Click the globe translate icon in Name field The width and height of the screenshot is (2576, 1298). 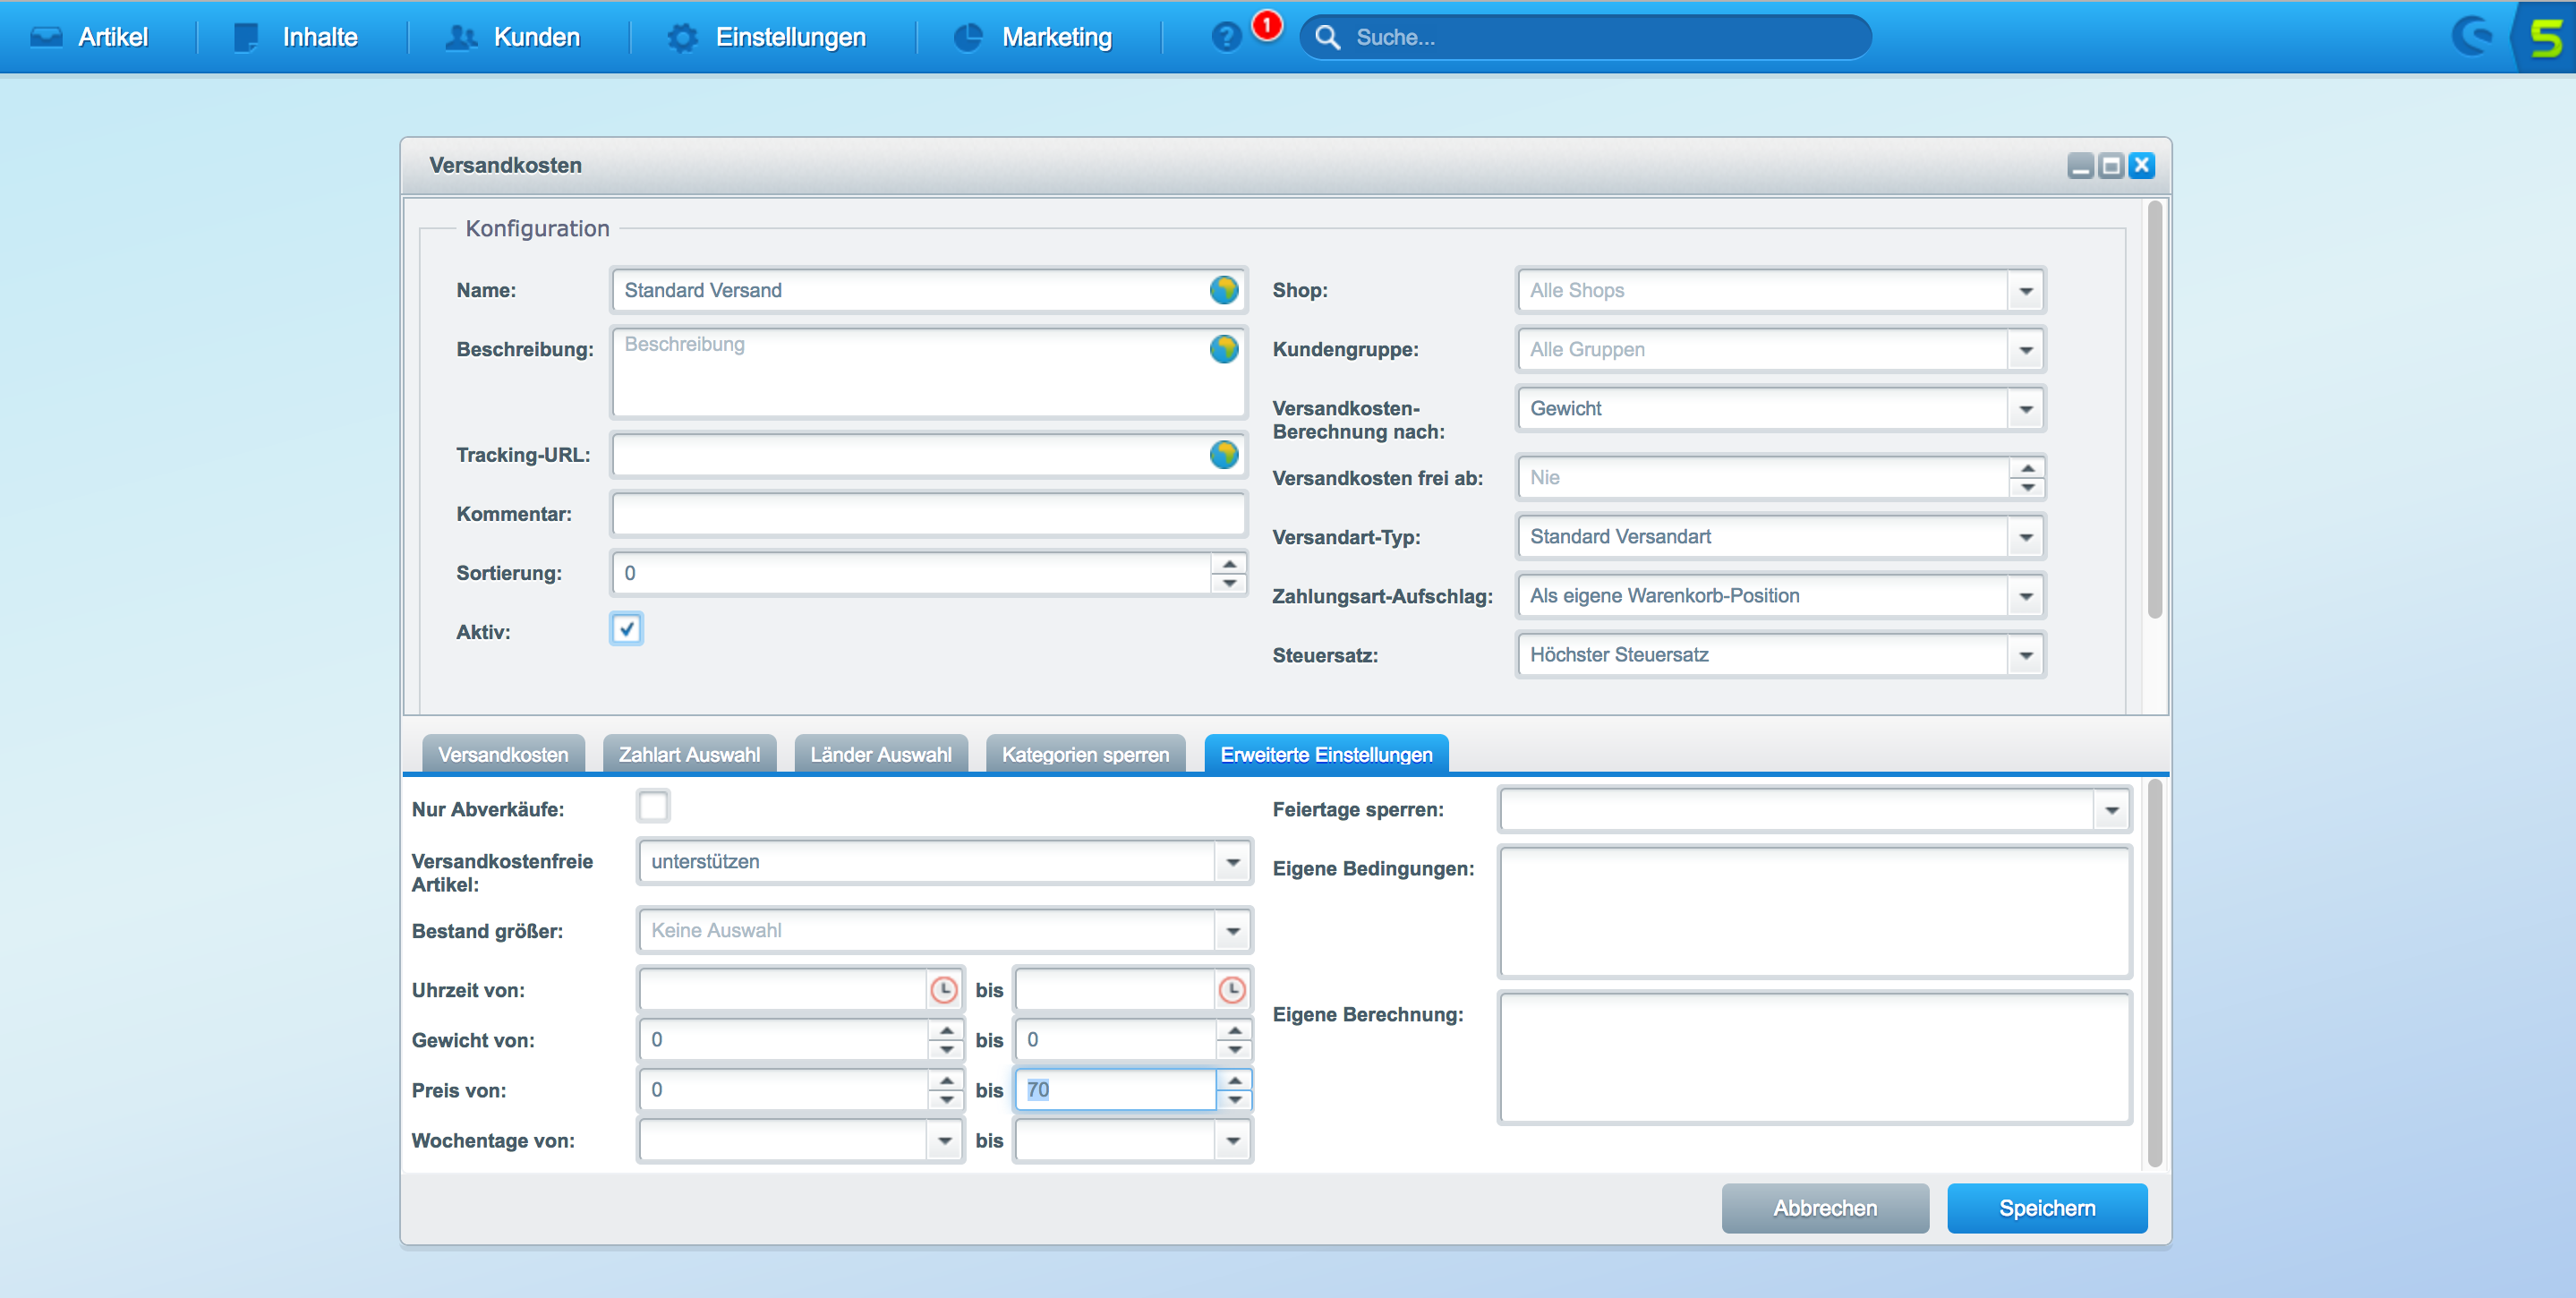coord(1224,290)
